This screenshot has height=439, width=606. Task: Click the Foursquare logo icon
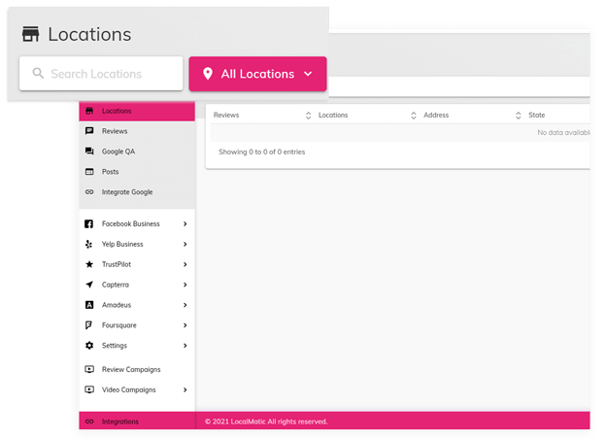pos(89,325)
